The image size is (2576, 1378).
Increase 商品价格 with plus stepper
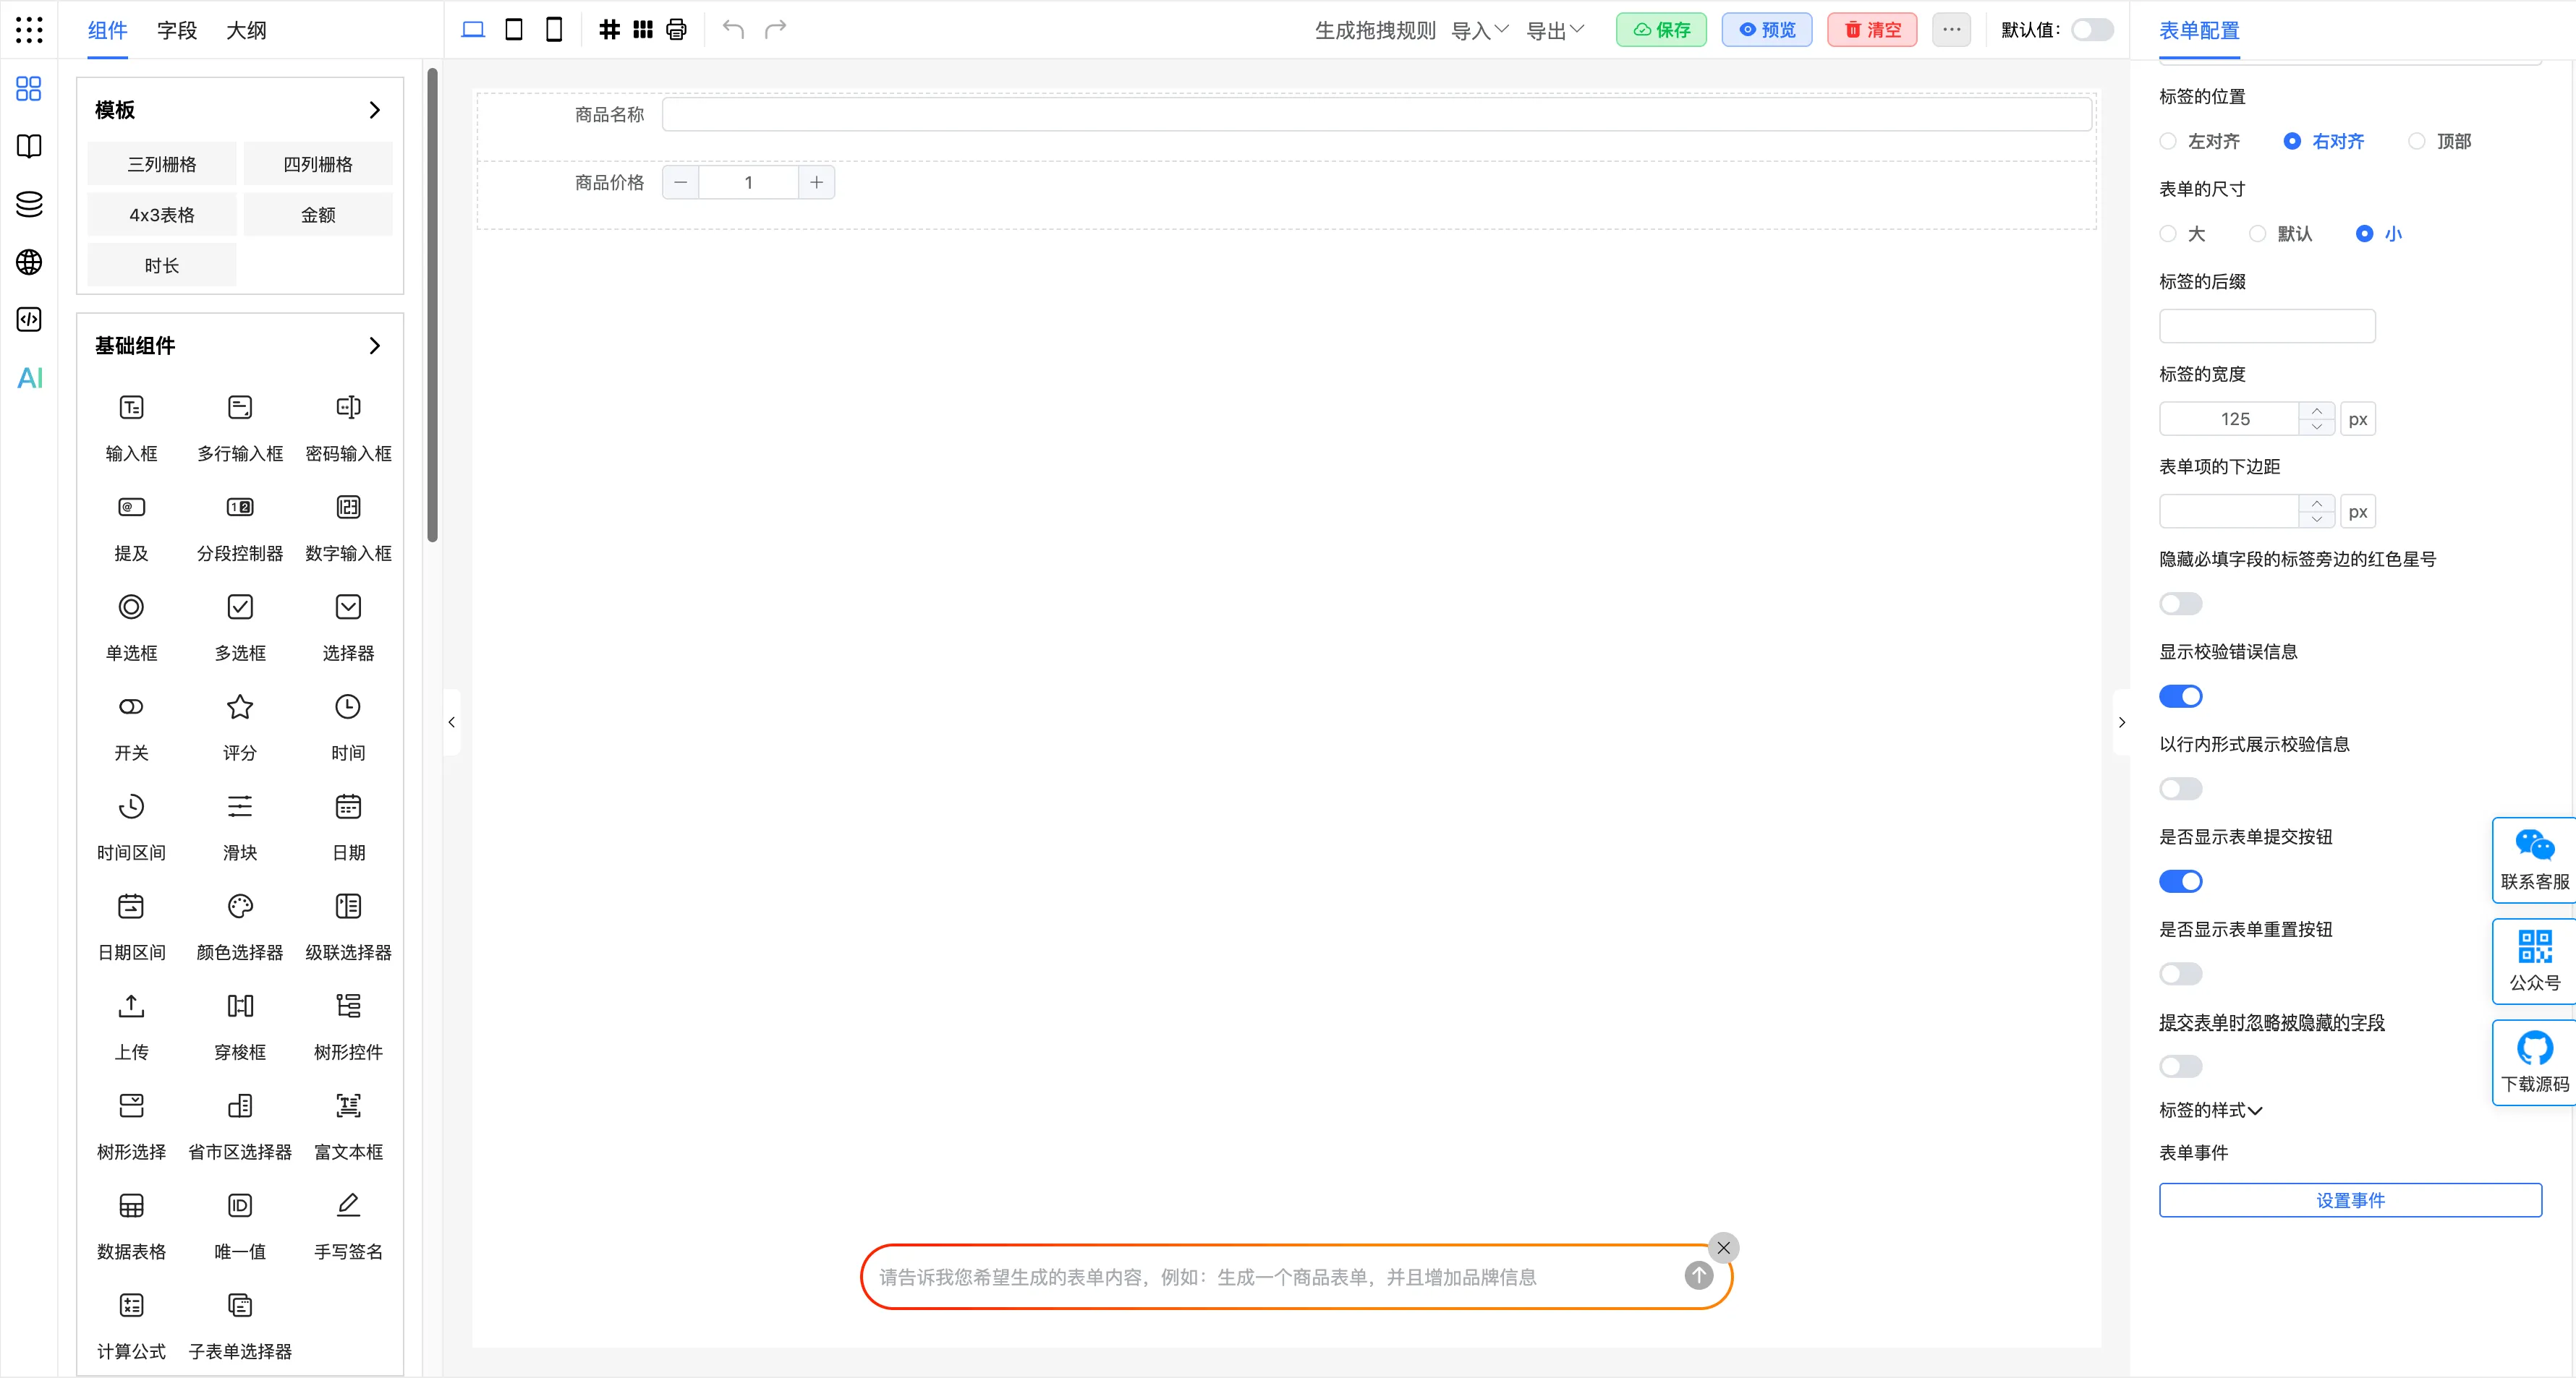(817, 182)
